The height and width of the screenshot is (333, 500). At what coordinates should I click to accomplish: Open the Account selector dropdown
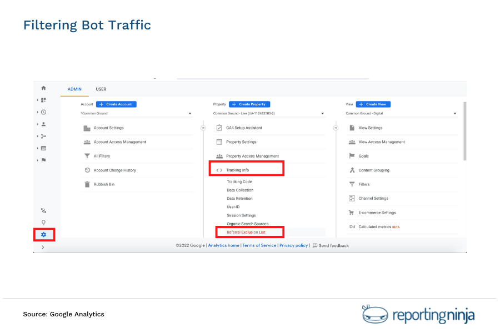(136, 113)
